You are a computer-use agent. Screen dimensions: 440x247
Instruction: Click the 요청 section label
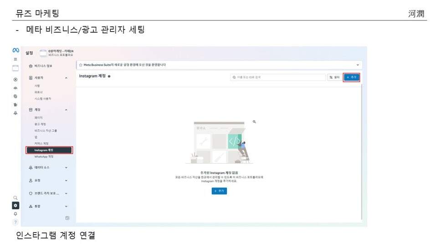click(x=37, y=180)
